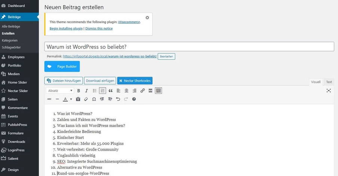Enable distraction-free fullscreen mode
This screenshot has height=176, width=338.
[x=329, y=91]
